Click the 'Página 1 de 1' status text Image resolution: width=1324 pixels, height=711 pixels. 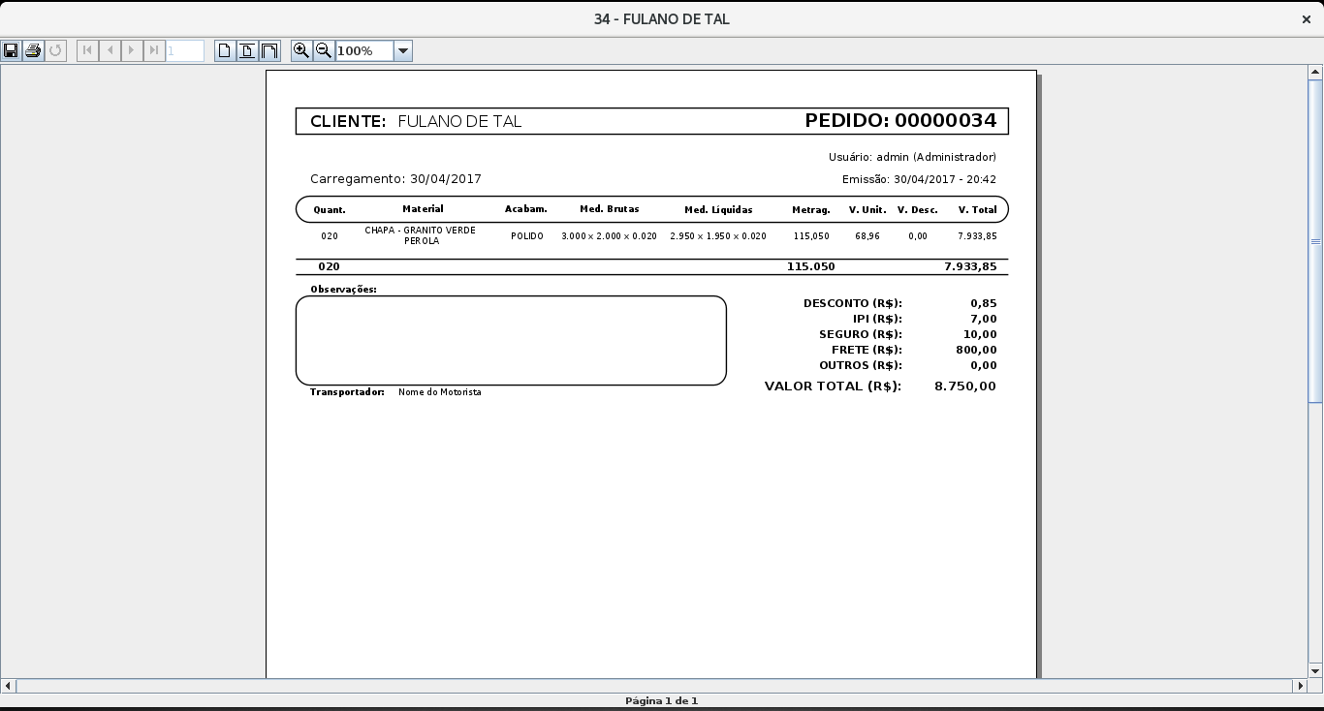pyautogui.click(x=661, y=700)
